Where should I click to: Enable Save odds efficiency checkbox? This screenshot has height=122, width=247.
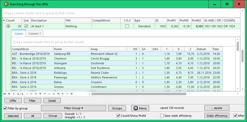[x=162, y=116]
